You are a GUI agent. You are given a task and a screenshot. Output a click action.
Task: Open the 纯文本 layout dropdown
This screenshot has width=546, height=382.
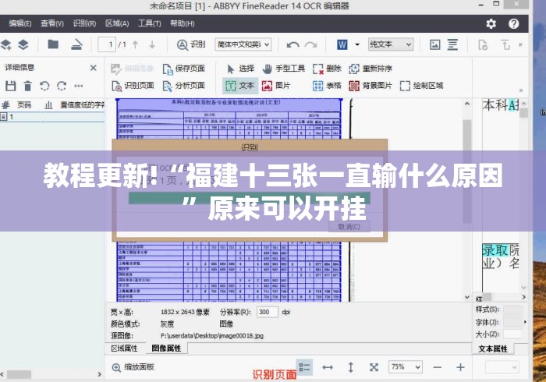pyautogui.click(x=391, y=44)
